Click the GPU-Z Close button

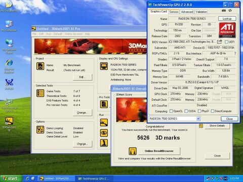(229, 119)
